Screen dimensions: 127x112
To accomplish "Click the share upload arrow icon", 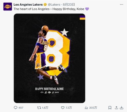I will [116, 108].
